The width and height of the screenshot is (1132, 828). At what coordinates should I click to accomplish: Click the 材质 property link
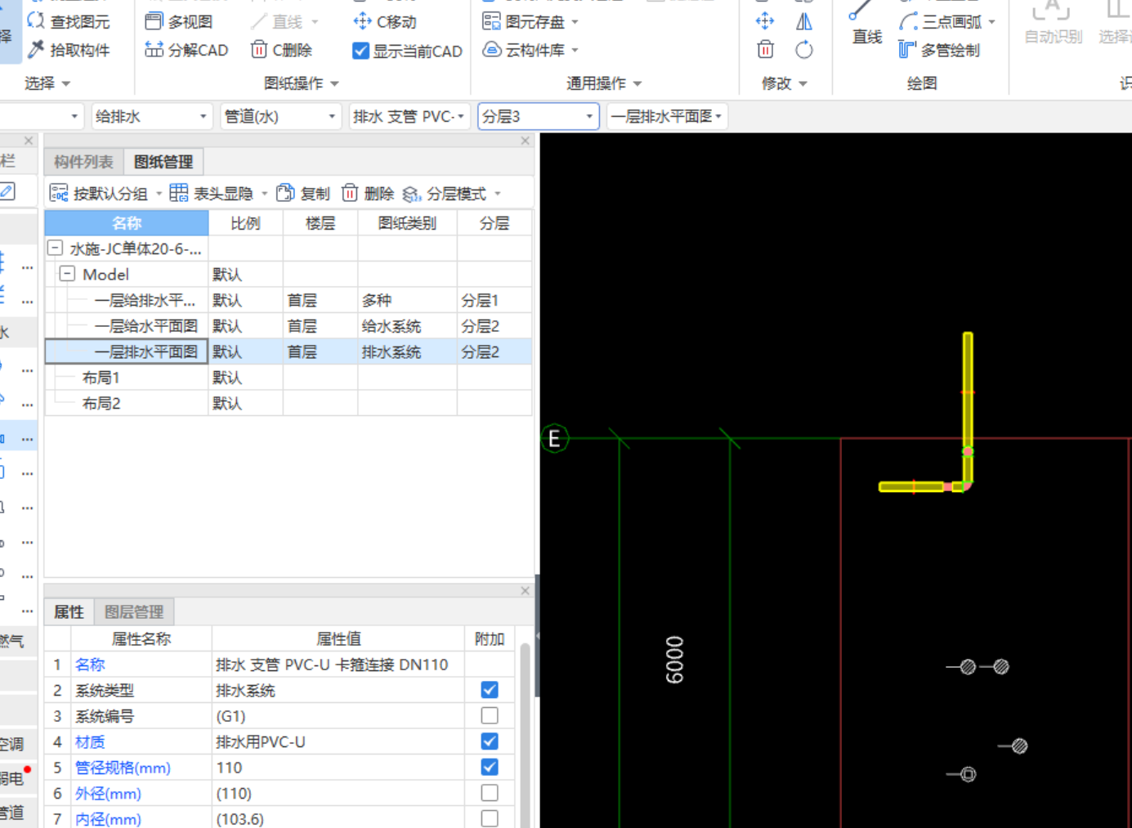coord(90,741)
